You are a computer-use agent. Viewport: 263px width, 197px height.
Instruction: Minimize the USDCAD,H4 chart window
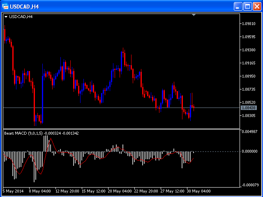[238, 7]
